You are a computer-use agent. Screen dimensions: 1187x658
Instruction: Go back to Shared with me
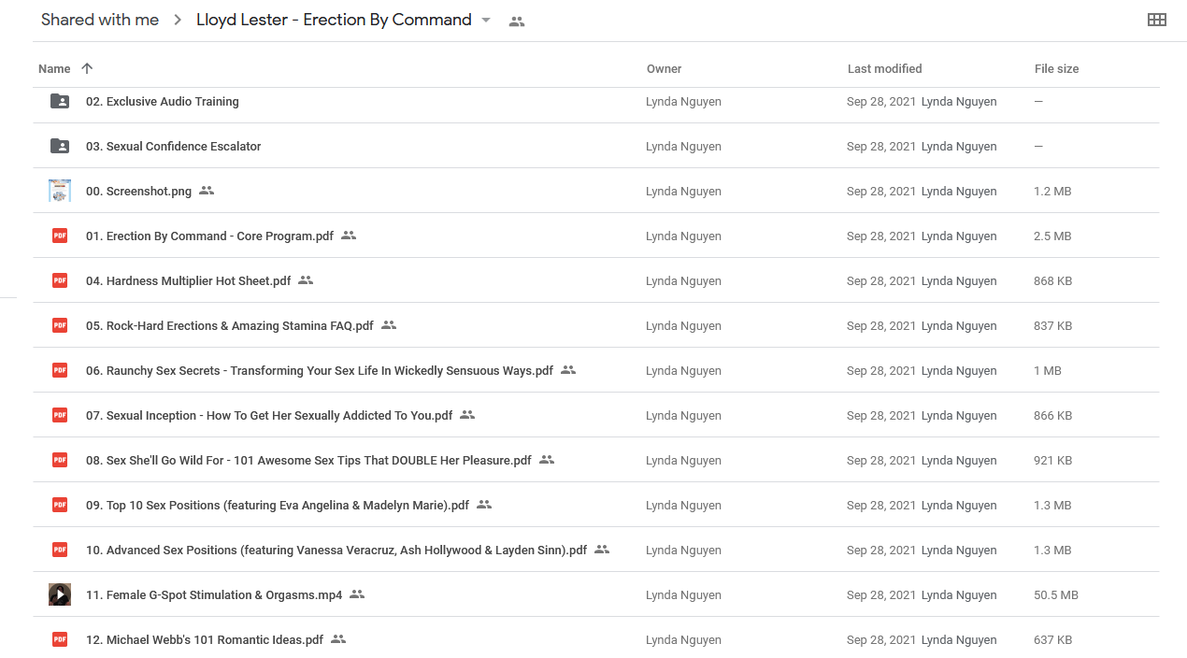pos(100,20)
